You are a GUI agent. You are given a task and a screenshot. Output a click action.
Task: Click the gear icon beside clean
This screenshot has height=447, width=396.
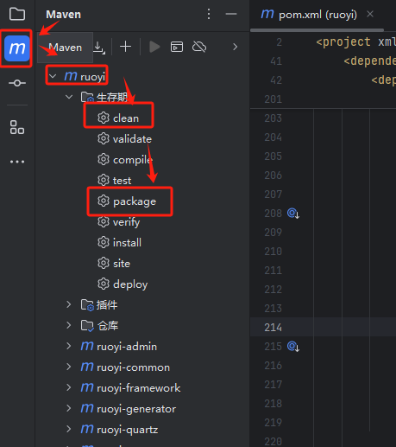point(104,118)
